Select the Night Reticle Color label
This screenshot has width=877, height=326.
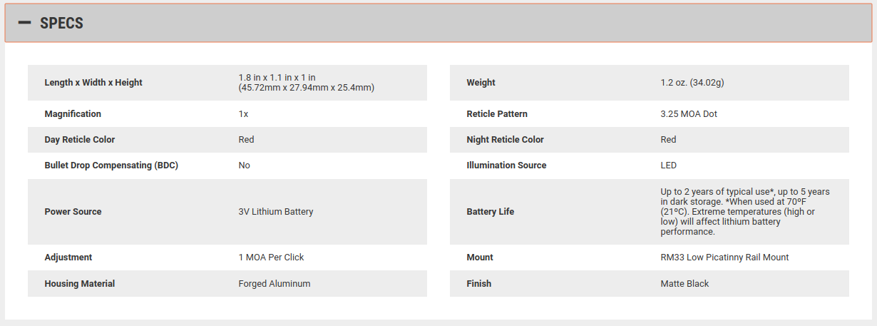click(x=505, y=140)
